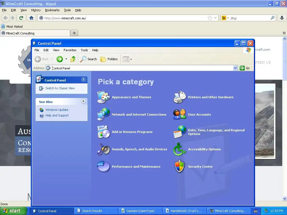
Task: Click the list all tabs icon in Mypal
Action: (284, 33)
